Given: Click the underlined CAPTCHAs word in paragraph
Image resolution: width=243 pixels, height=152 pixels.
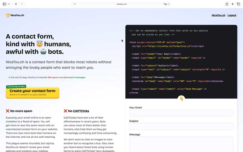Looking at the screenshot, I should pyautogui.click(x=70, y=117).
